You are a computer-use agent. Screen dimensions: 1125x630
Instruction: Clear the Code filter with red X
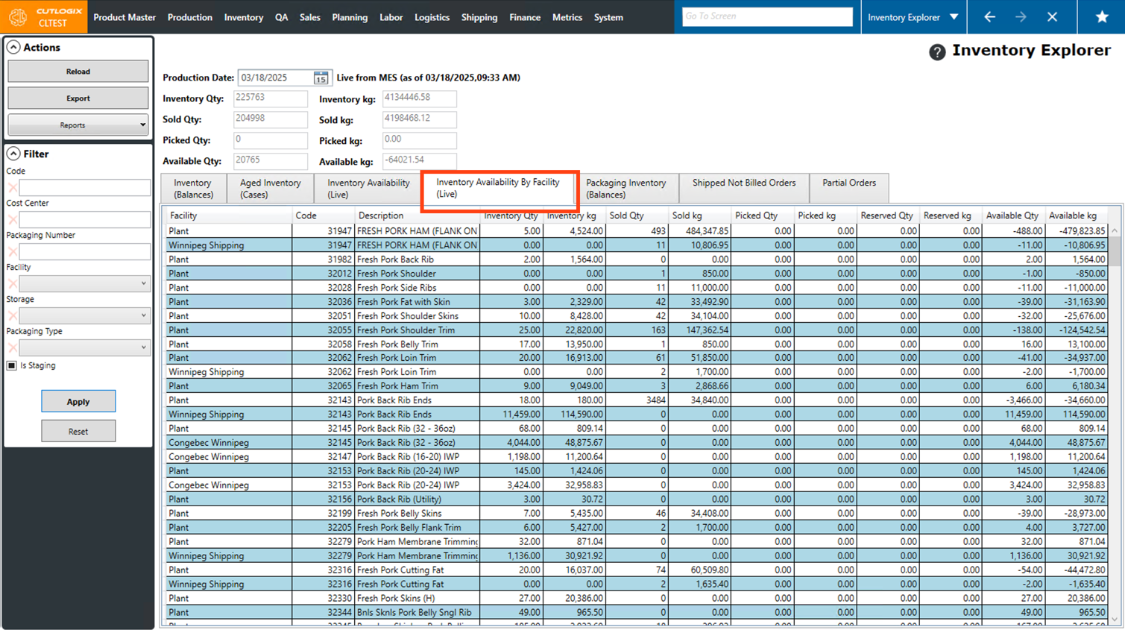tap(12, 188)
